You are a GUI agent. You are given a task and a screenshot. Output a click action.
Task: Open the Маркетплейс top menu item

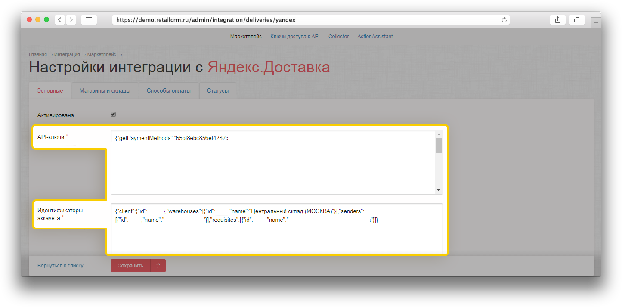[x=246, y=37]
